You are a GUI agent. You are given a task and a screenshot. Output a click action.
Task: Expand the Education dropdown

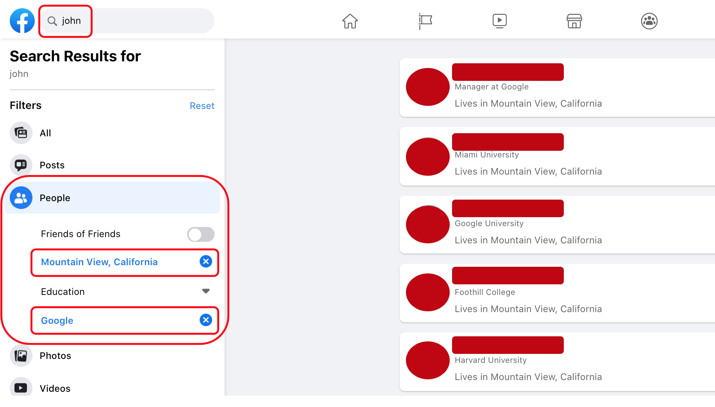206,291
